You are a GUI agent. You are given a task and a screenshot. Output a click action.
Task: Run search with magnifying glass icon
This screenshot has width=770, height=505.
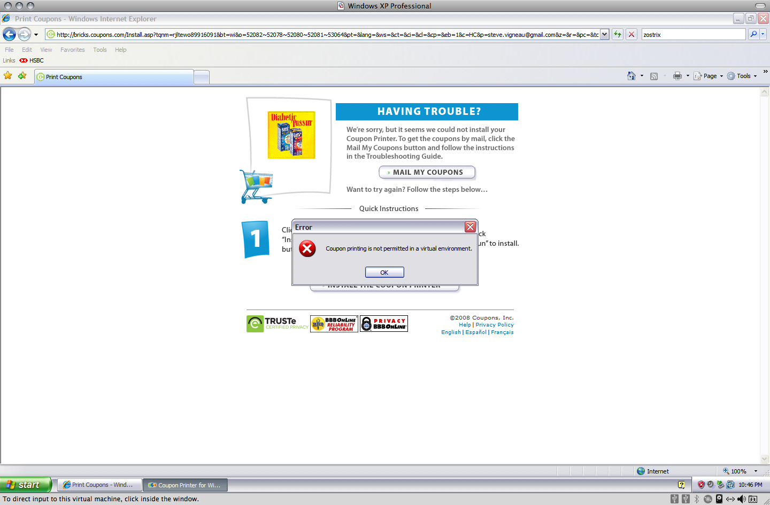point(753,34)
